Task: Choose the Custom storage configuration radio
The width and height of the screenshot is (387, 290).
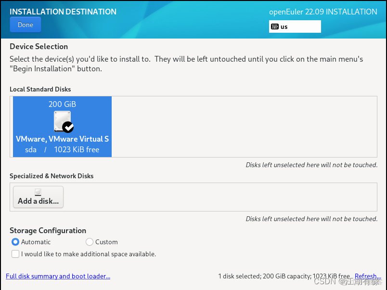Action: click(90, 242)
